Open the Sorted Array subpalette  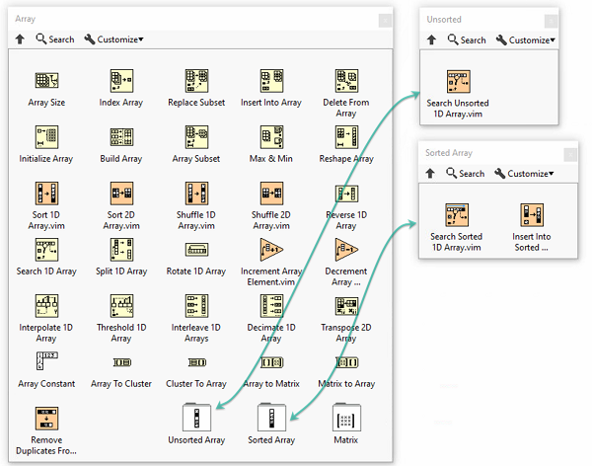(x=271, y=418)
